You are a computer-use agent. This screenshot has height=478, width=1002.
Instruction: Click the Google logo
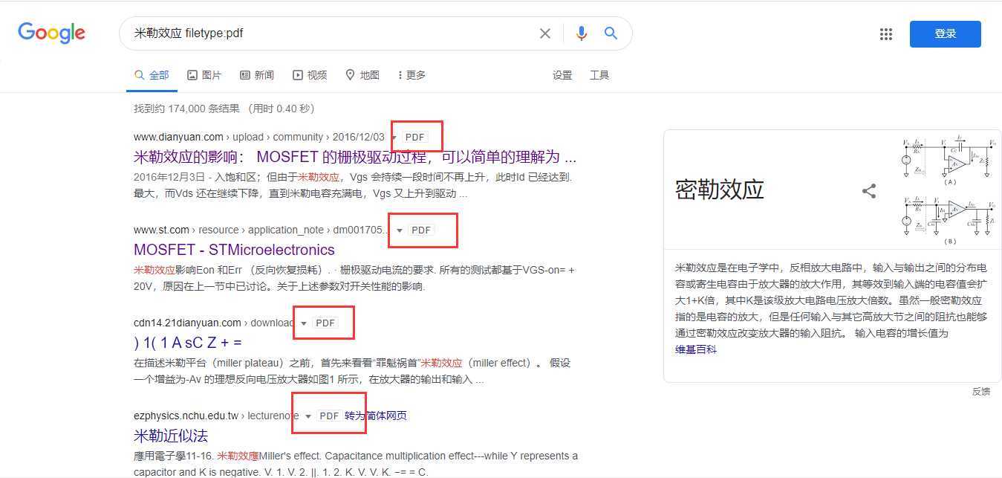(x=51, y=33)
